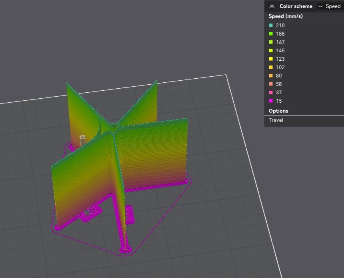The width and height of the screenshot is (344, 278).
Task: Click the 58 mm/s salmon swatch
Action: [x=271, y=84]
